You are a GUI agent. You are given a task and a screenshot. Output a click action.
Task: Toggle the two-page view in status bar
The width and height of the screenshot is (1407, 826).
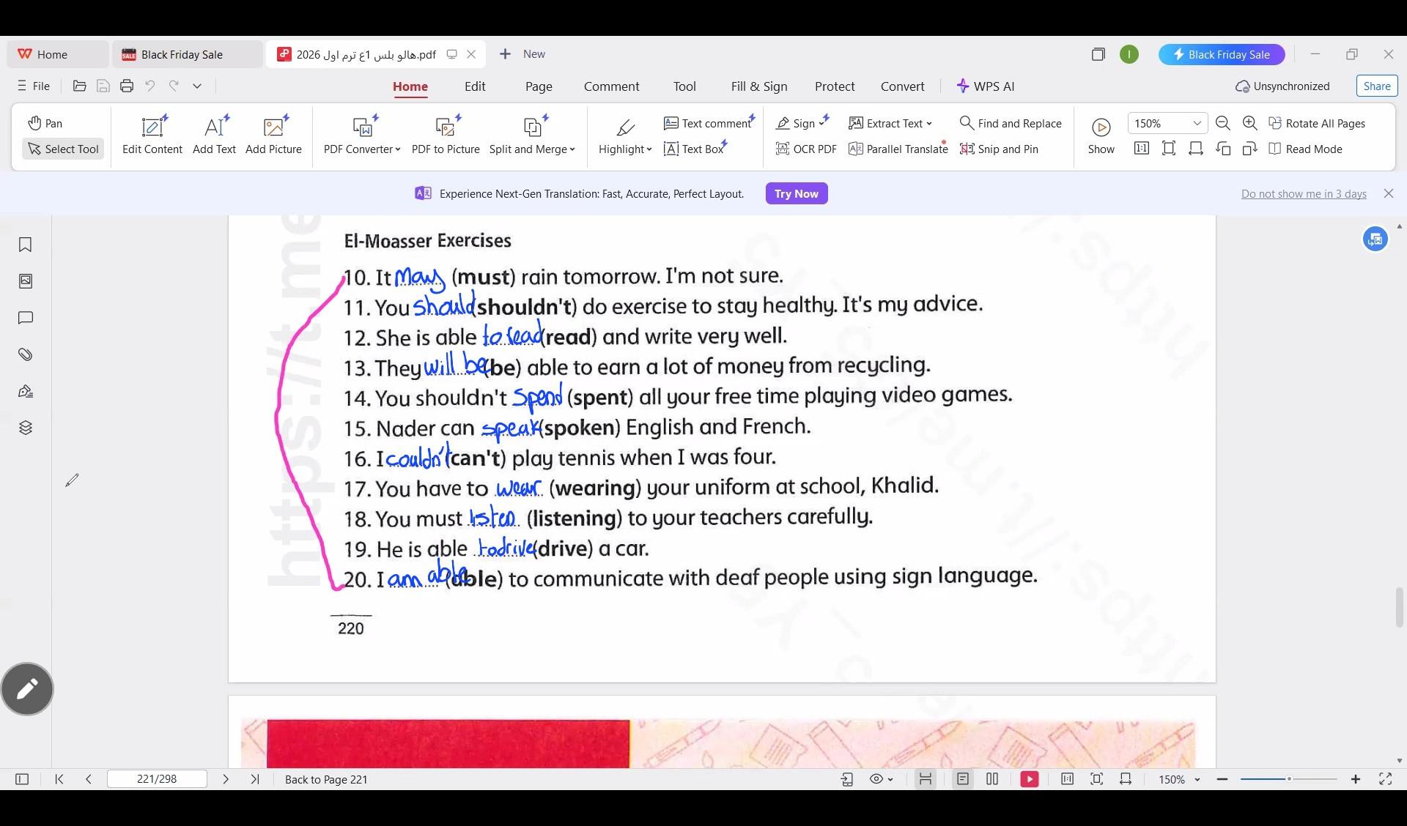(x=992, y=779)
